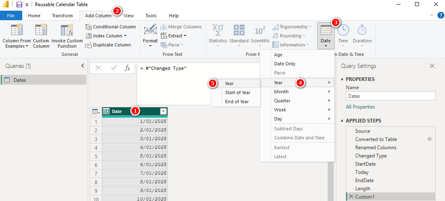Open the Help question mark icon
The image size is (445, 201).
pos(440,16)
